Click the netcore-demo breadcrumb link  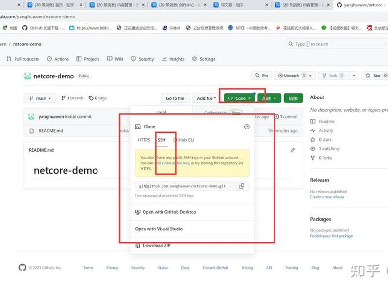[x=27, y=44]
